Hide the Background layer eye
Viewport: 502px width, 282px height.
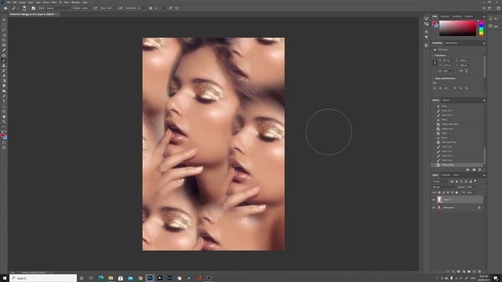(434, 208)
